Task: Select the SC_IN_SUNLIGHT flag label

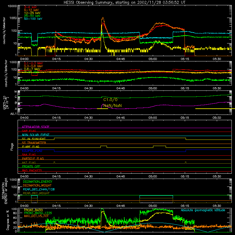Action: [x=34, y=139]
